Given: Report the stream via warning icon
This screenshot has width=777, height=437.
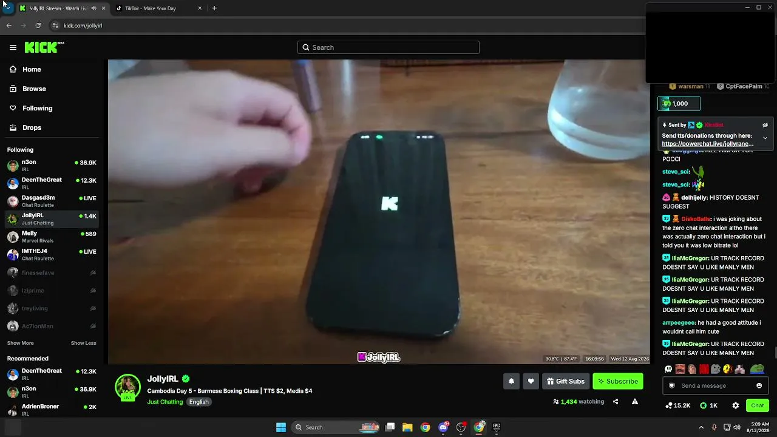Looking at the screenshot, I should (635, 401).
